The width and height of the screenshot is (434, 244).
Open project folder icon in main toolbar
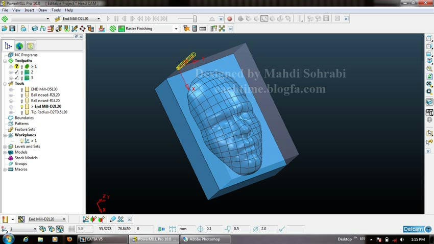(x=5, y=29)
